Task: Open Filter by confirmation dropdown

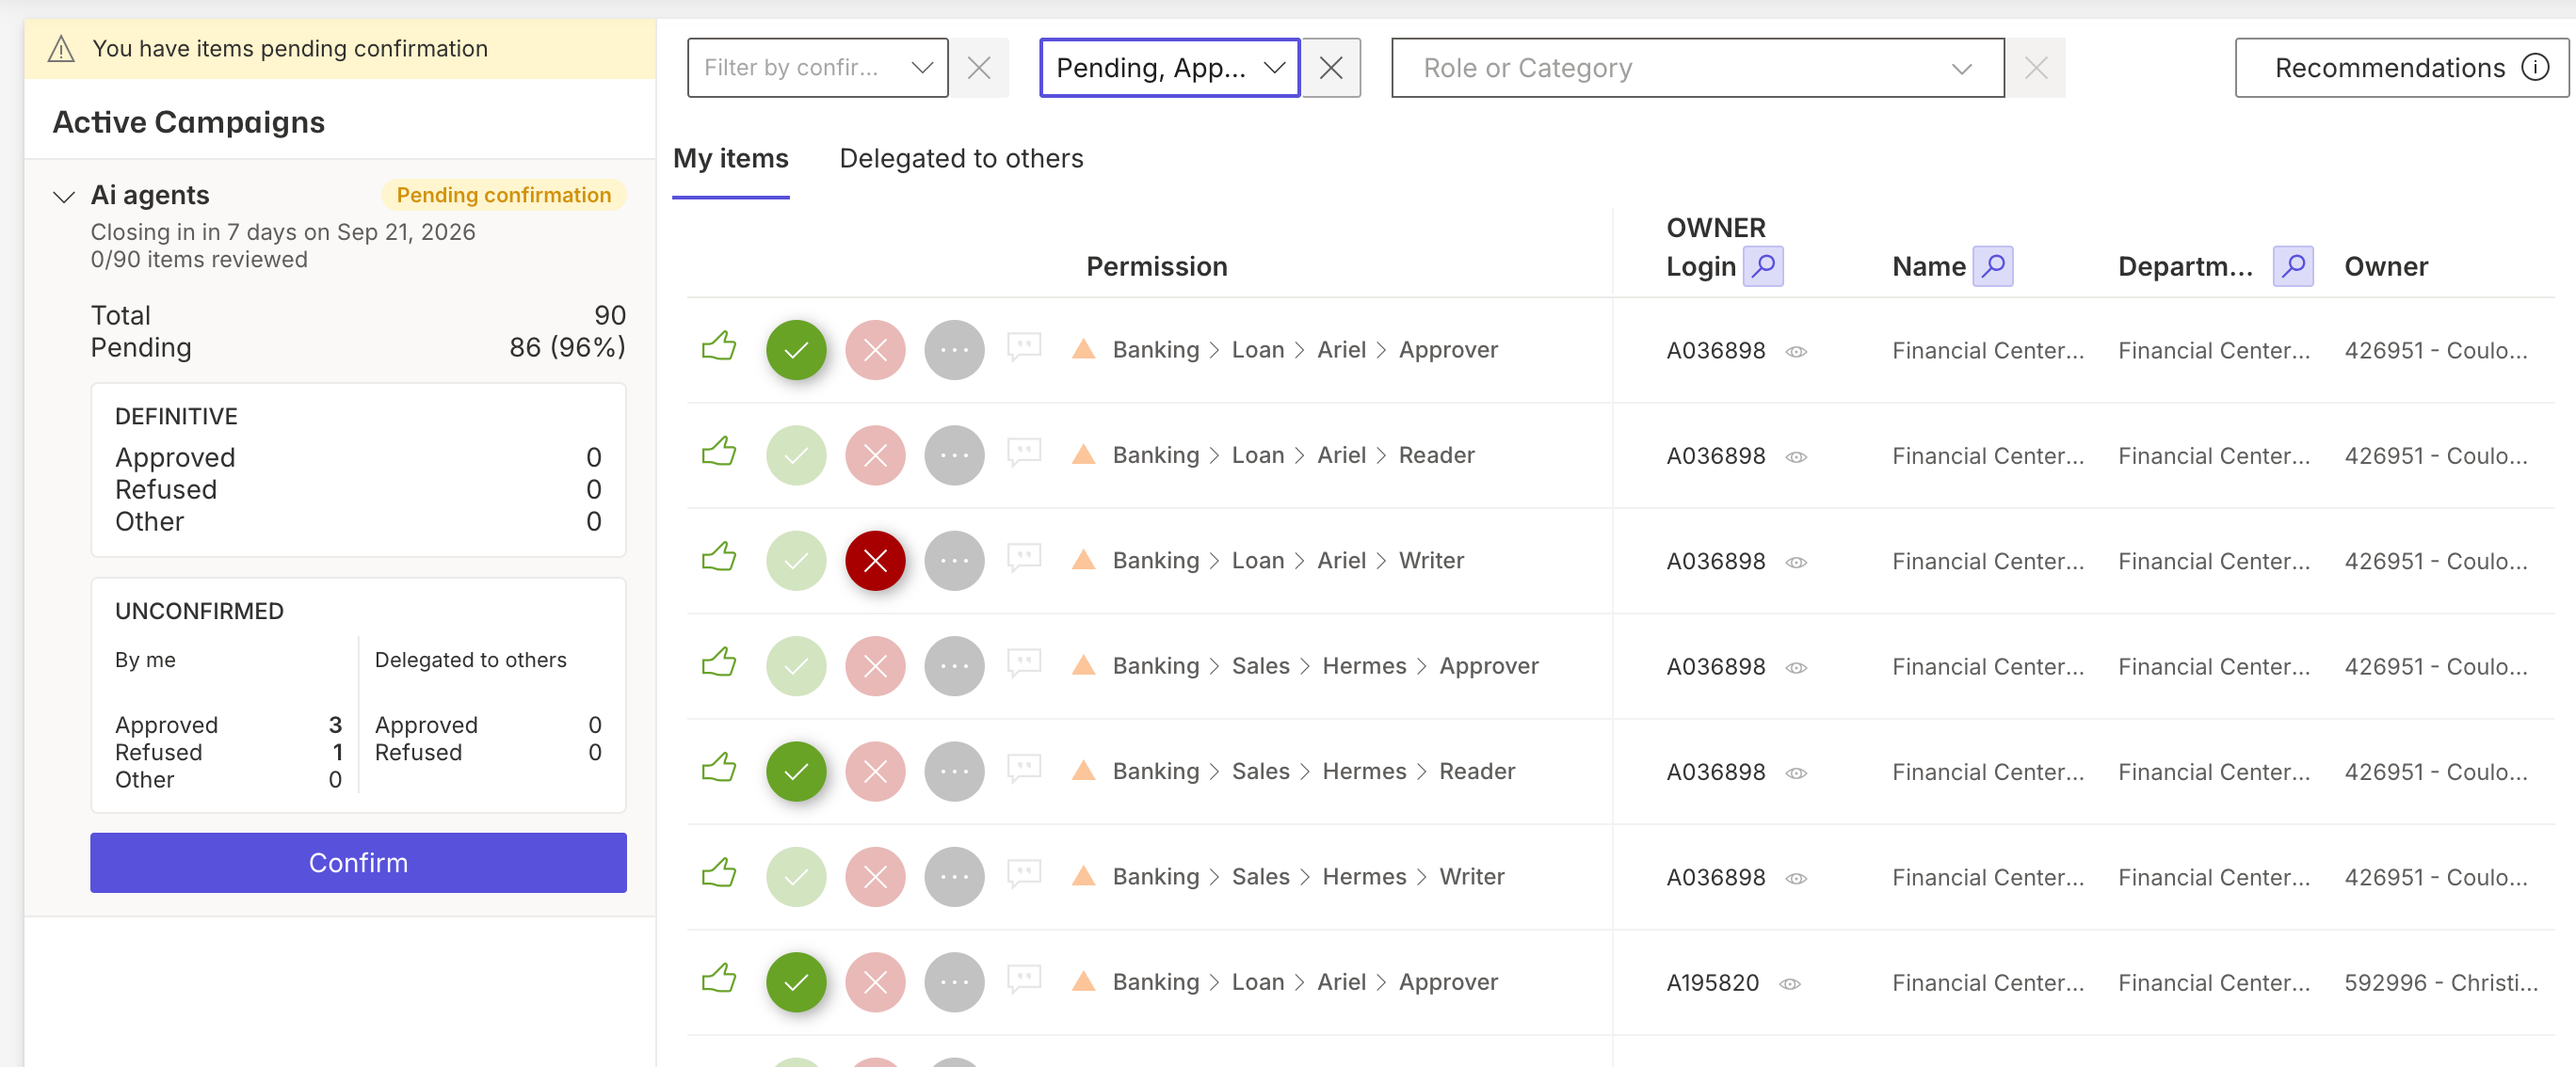Action: 817,68
